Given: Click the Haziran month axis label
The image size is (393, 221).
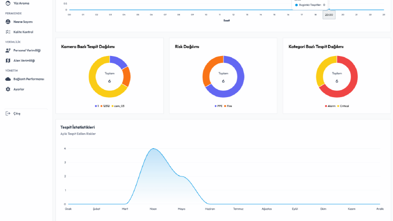Looking at the screenshot, I should 210,209.
